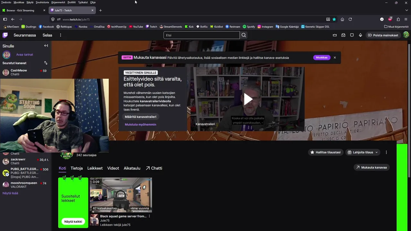Click the browser back arrow
The width and height of the screenshot is (411, 231).
[13, 19]
